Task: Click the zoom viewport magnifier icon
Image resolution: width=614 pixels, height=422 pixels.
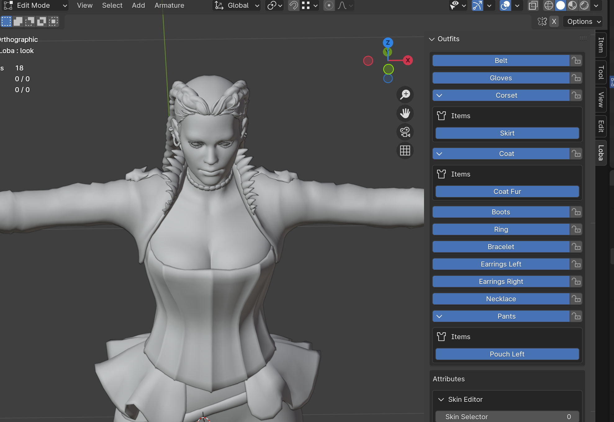Action: (405, 94)
